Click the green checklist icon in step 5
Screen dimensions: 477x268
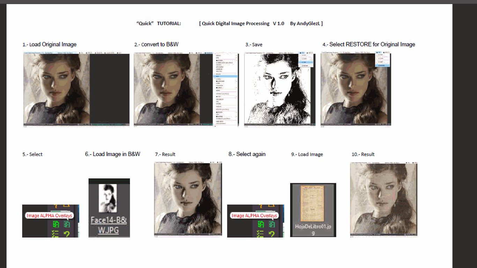[x=55, y=234]
